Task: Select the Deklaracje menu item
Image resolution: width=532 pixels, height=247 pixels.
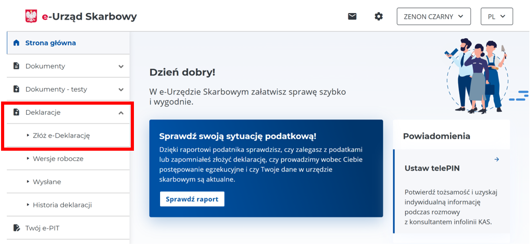Action: click(x=68, y=113)
